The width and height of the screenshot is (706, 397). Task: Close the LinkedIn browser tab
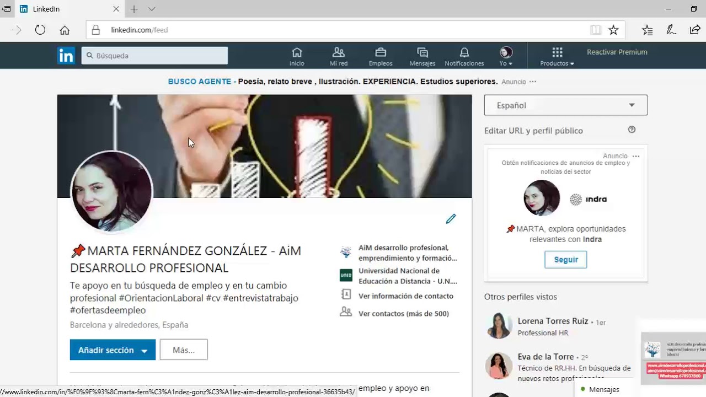coord(116,9)
